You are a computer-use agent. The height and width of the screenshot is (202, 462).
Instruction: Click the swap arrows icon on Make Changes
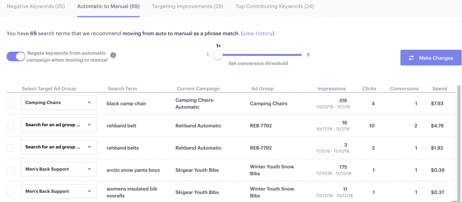(411, 58)
